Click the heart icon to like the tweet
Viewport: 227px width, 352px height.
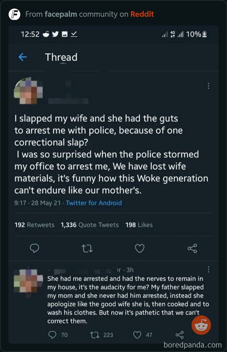(139, 248)
